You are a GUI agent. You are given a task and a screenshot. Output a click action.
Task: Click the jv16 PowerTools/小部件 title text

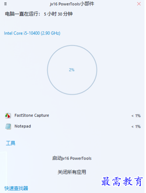pos(72,4)
